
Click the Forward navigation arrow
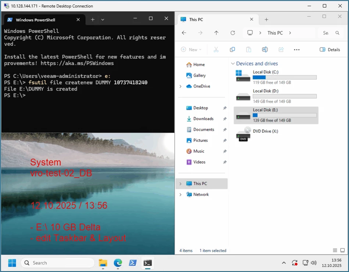(x=200, y=33)
